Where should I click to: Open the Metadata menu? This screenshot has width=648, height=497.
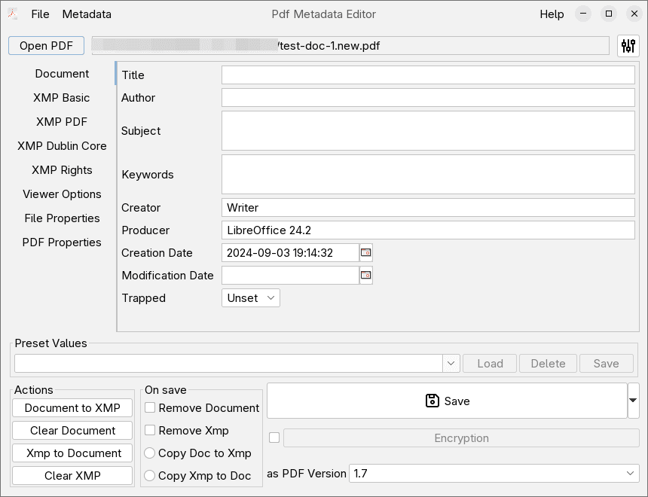[87, 14]
